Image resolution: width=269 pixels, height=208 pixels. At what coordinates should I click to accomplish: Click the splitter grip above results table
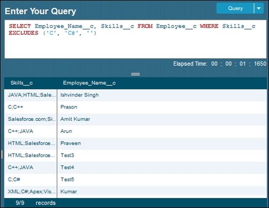pos(135,74)
